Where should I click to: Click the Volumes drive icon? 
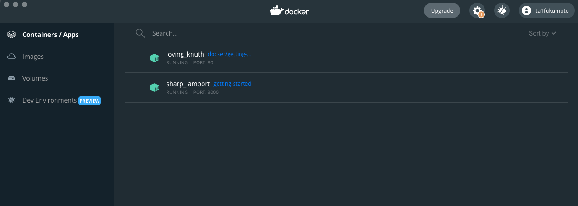pos(12,78)
